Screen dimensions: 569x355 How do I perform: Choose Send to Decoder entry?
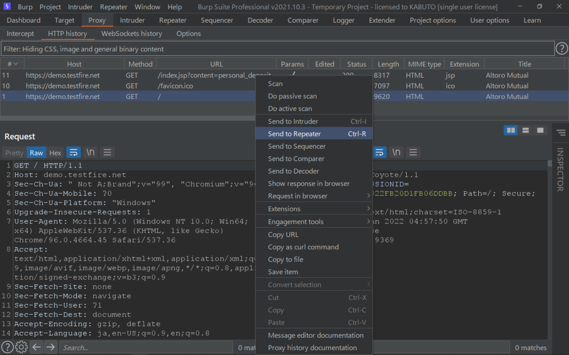[314, 171]
